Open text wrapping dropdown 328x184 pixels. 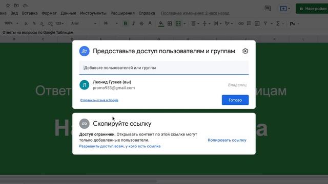217,24
